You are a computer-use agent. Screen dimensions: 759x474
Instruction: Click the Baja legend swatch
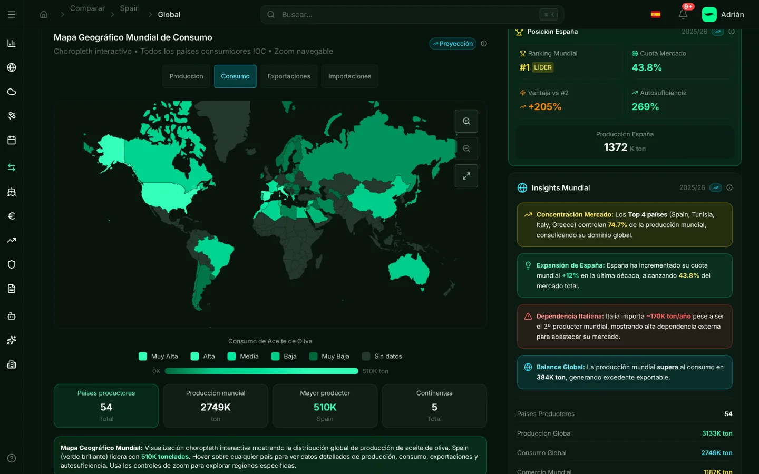coord(275,357)
